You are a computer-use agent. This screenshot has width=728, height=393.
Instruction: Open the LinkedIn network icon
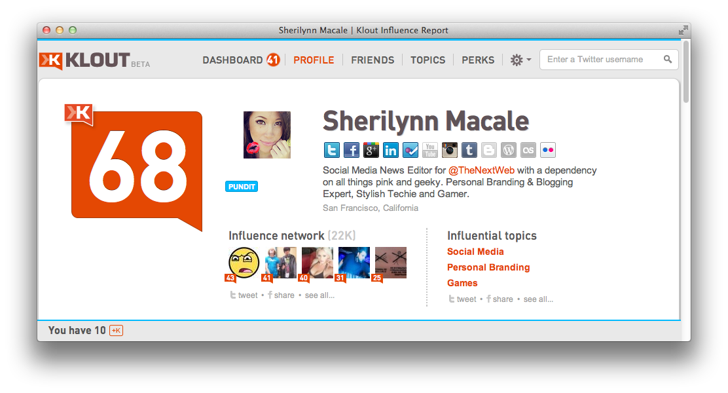[x=390, y=150]
